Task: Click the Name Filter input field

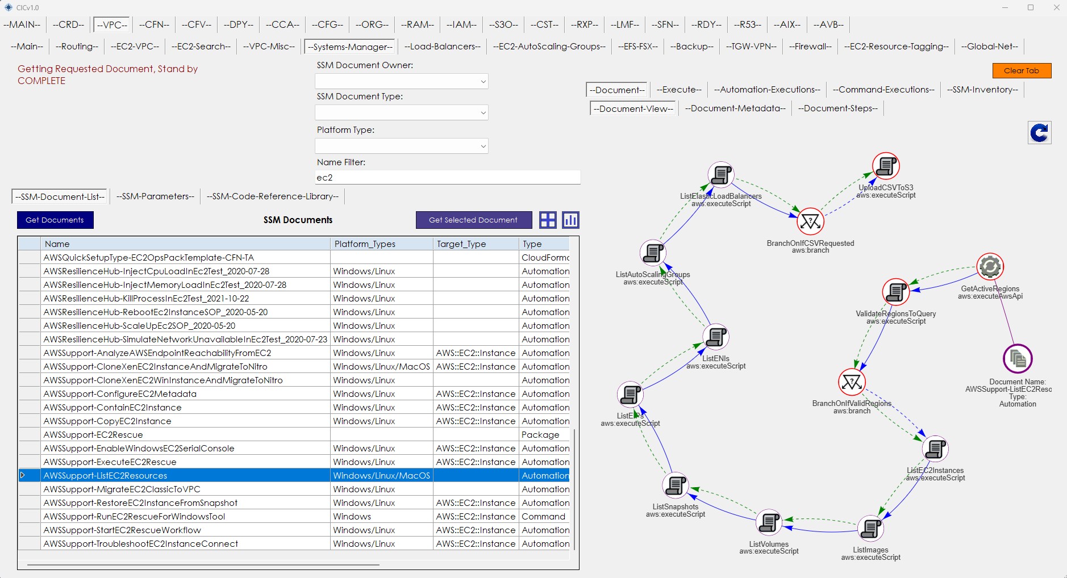Action: point(447,178)
